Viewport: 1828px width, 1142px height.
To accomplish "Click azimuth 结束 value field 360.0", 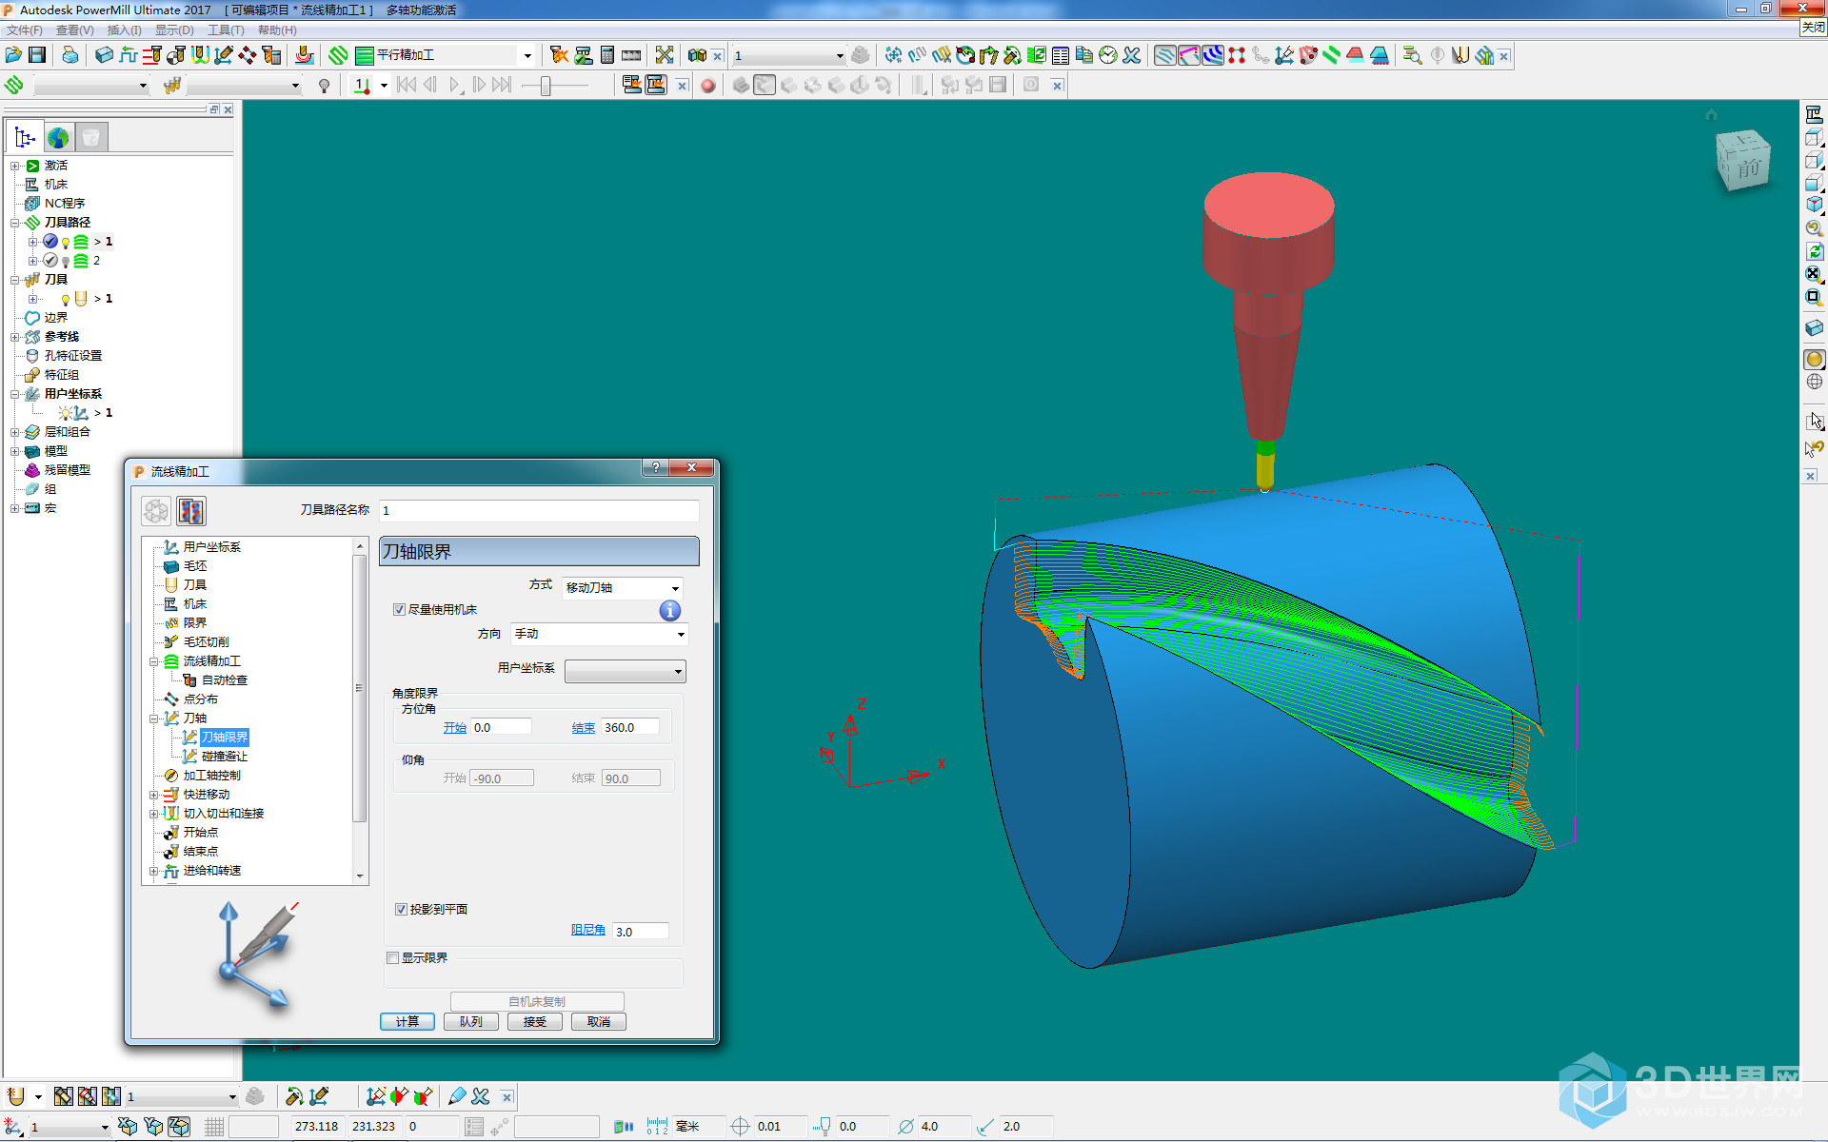I will click(630, 728).
